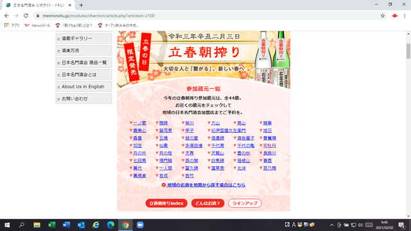The width and height of the screenshot is (411, 231).
Task: Open the 紀伊国屋文左衛門 brewery link
Action: tap(229, 130)
